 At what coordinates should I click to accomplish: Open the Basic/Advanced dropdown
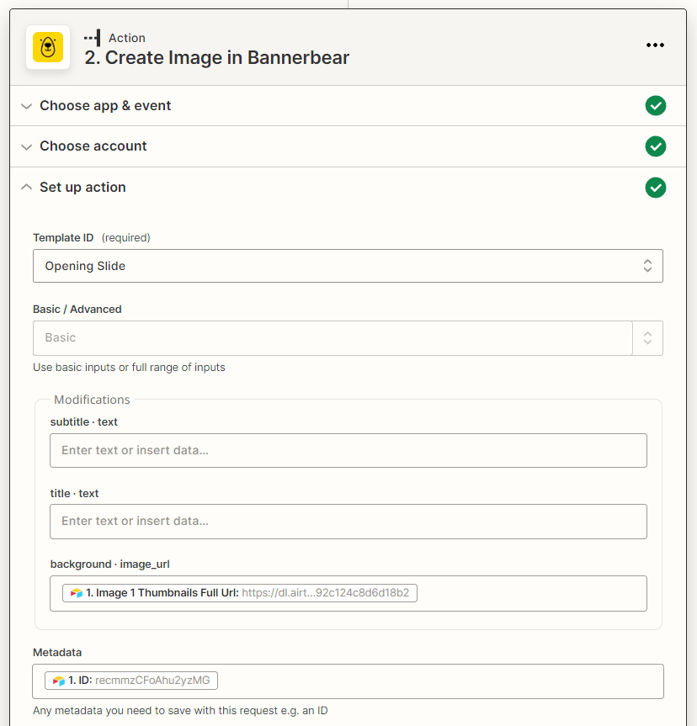click(x=647, y=337)
